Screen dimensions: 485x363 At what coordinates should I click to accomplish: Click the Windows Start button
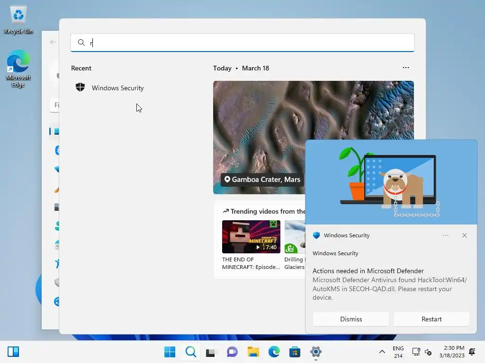(x=170, y=352)
